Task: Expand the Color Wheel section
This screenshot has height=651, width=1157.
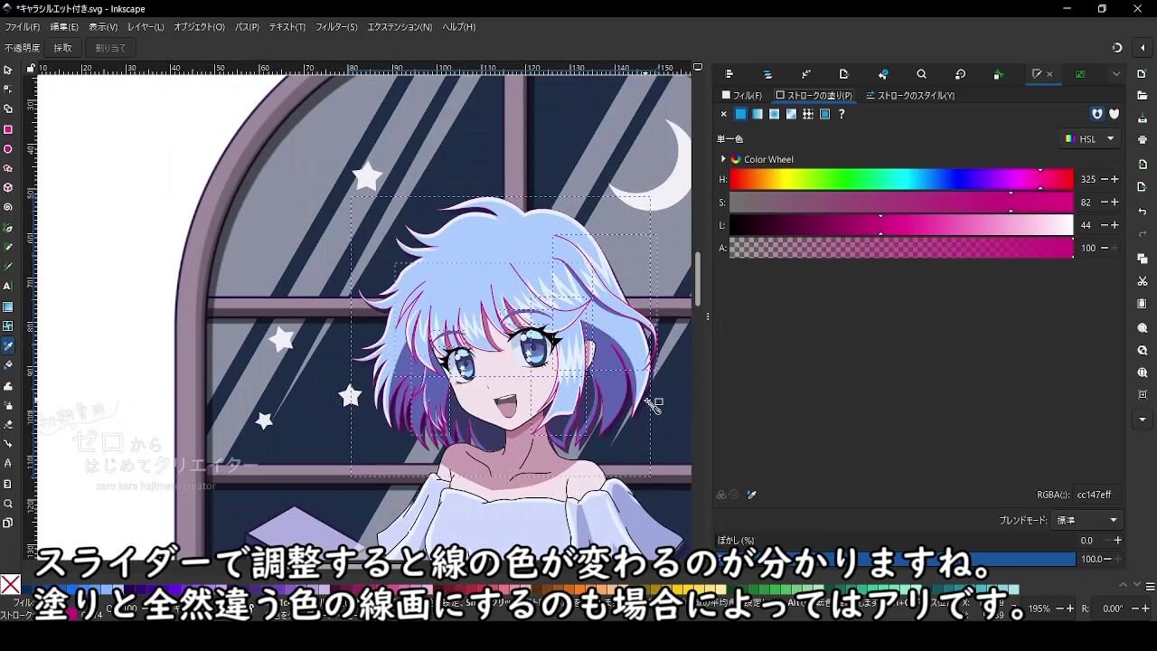Action: click(x=723, y=159)
